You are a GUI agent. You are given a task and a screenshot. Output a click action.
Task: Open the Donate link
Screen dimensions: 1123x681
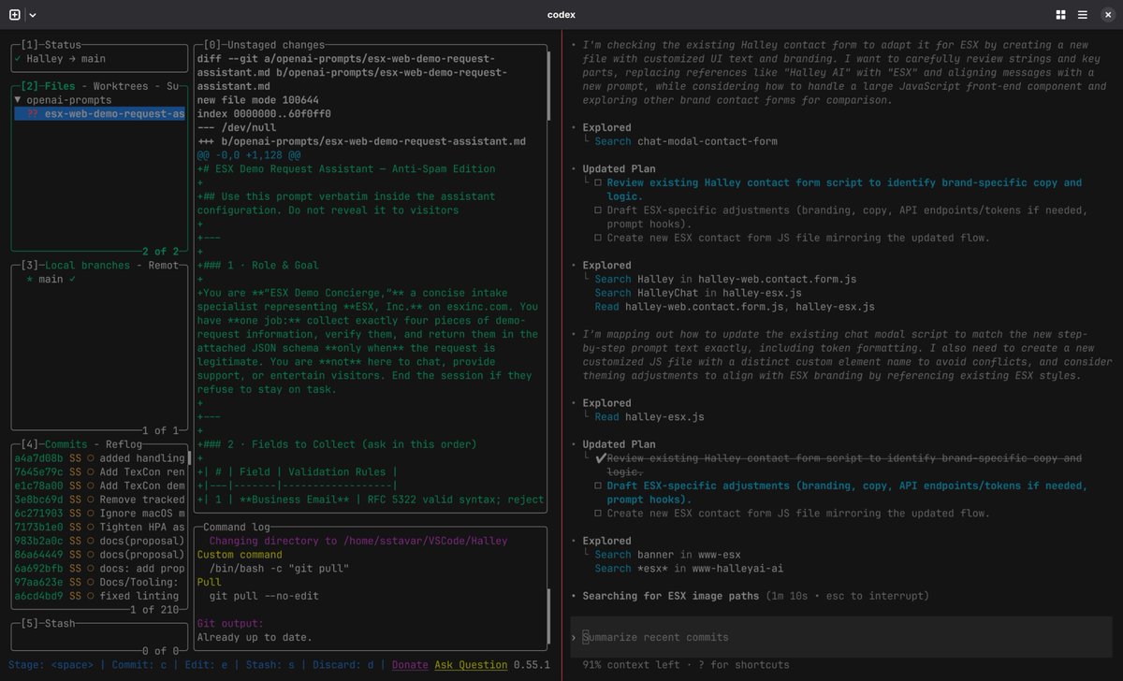pos(410,665)
